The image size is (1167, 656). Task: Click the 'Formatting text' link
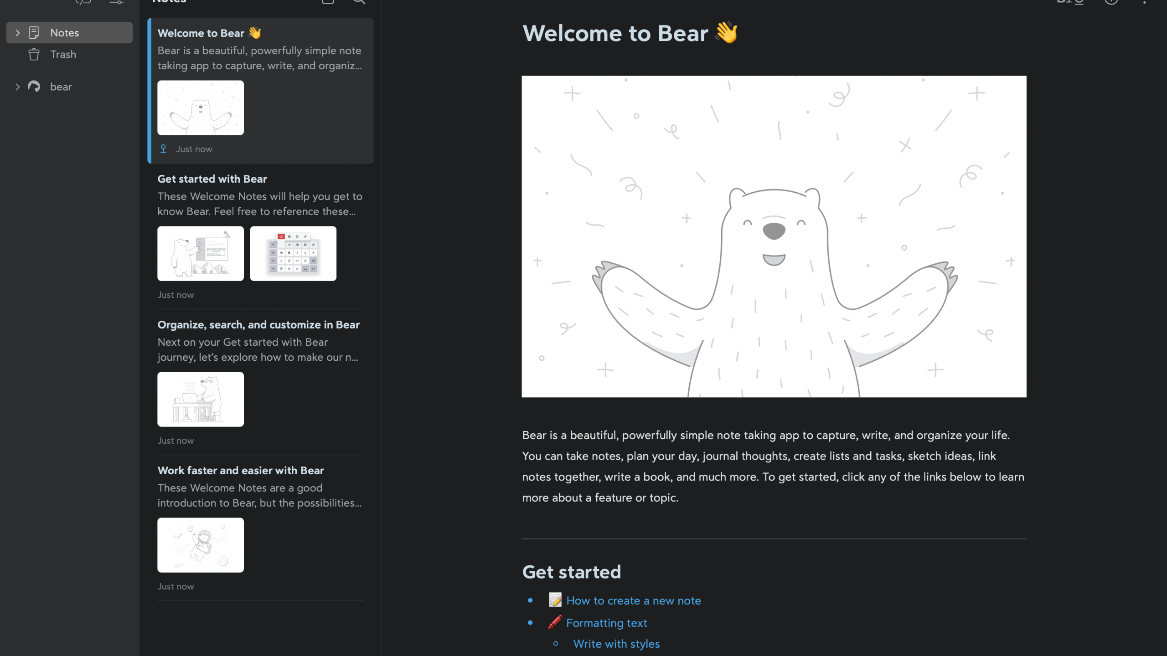pos(607,623)
